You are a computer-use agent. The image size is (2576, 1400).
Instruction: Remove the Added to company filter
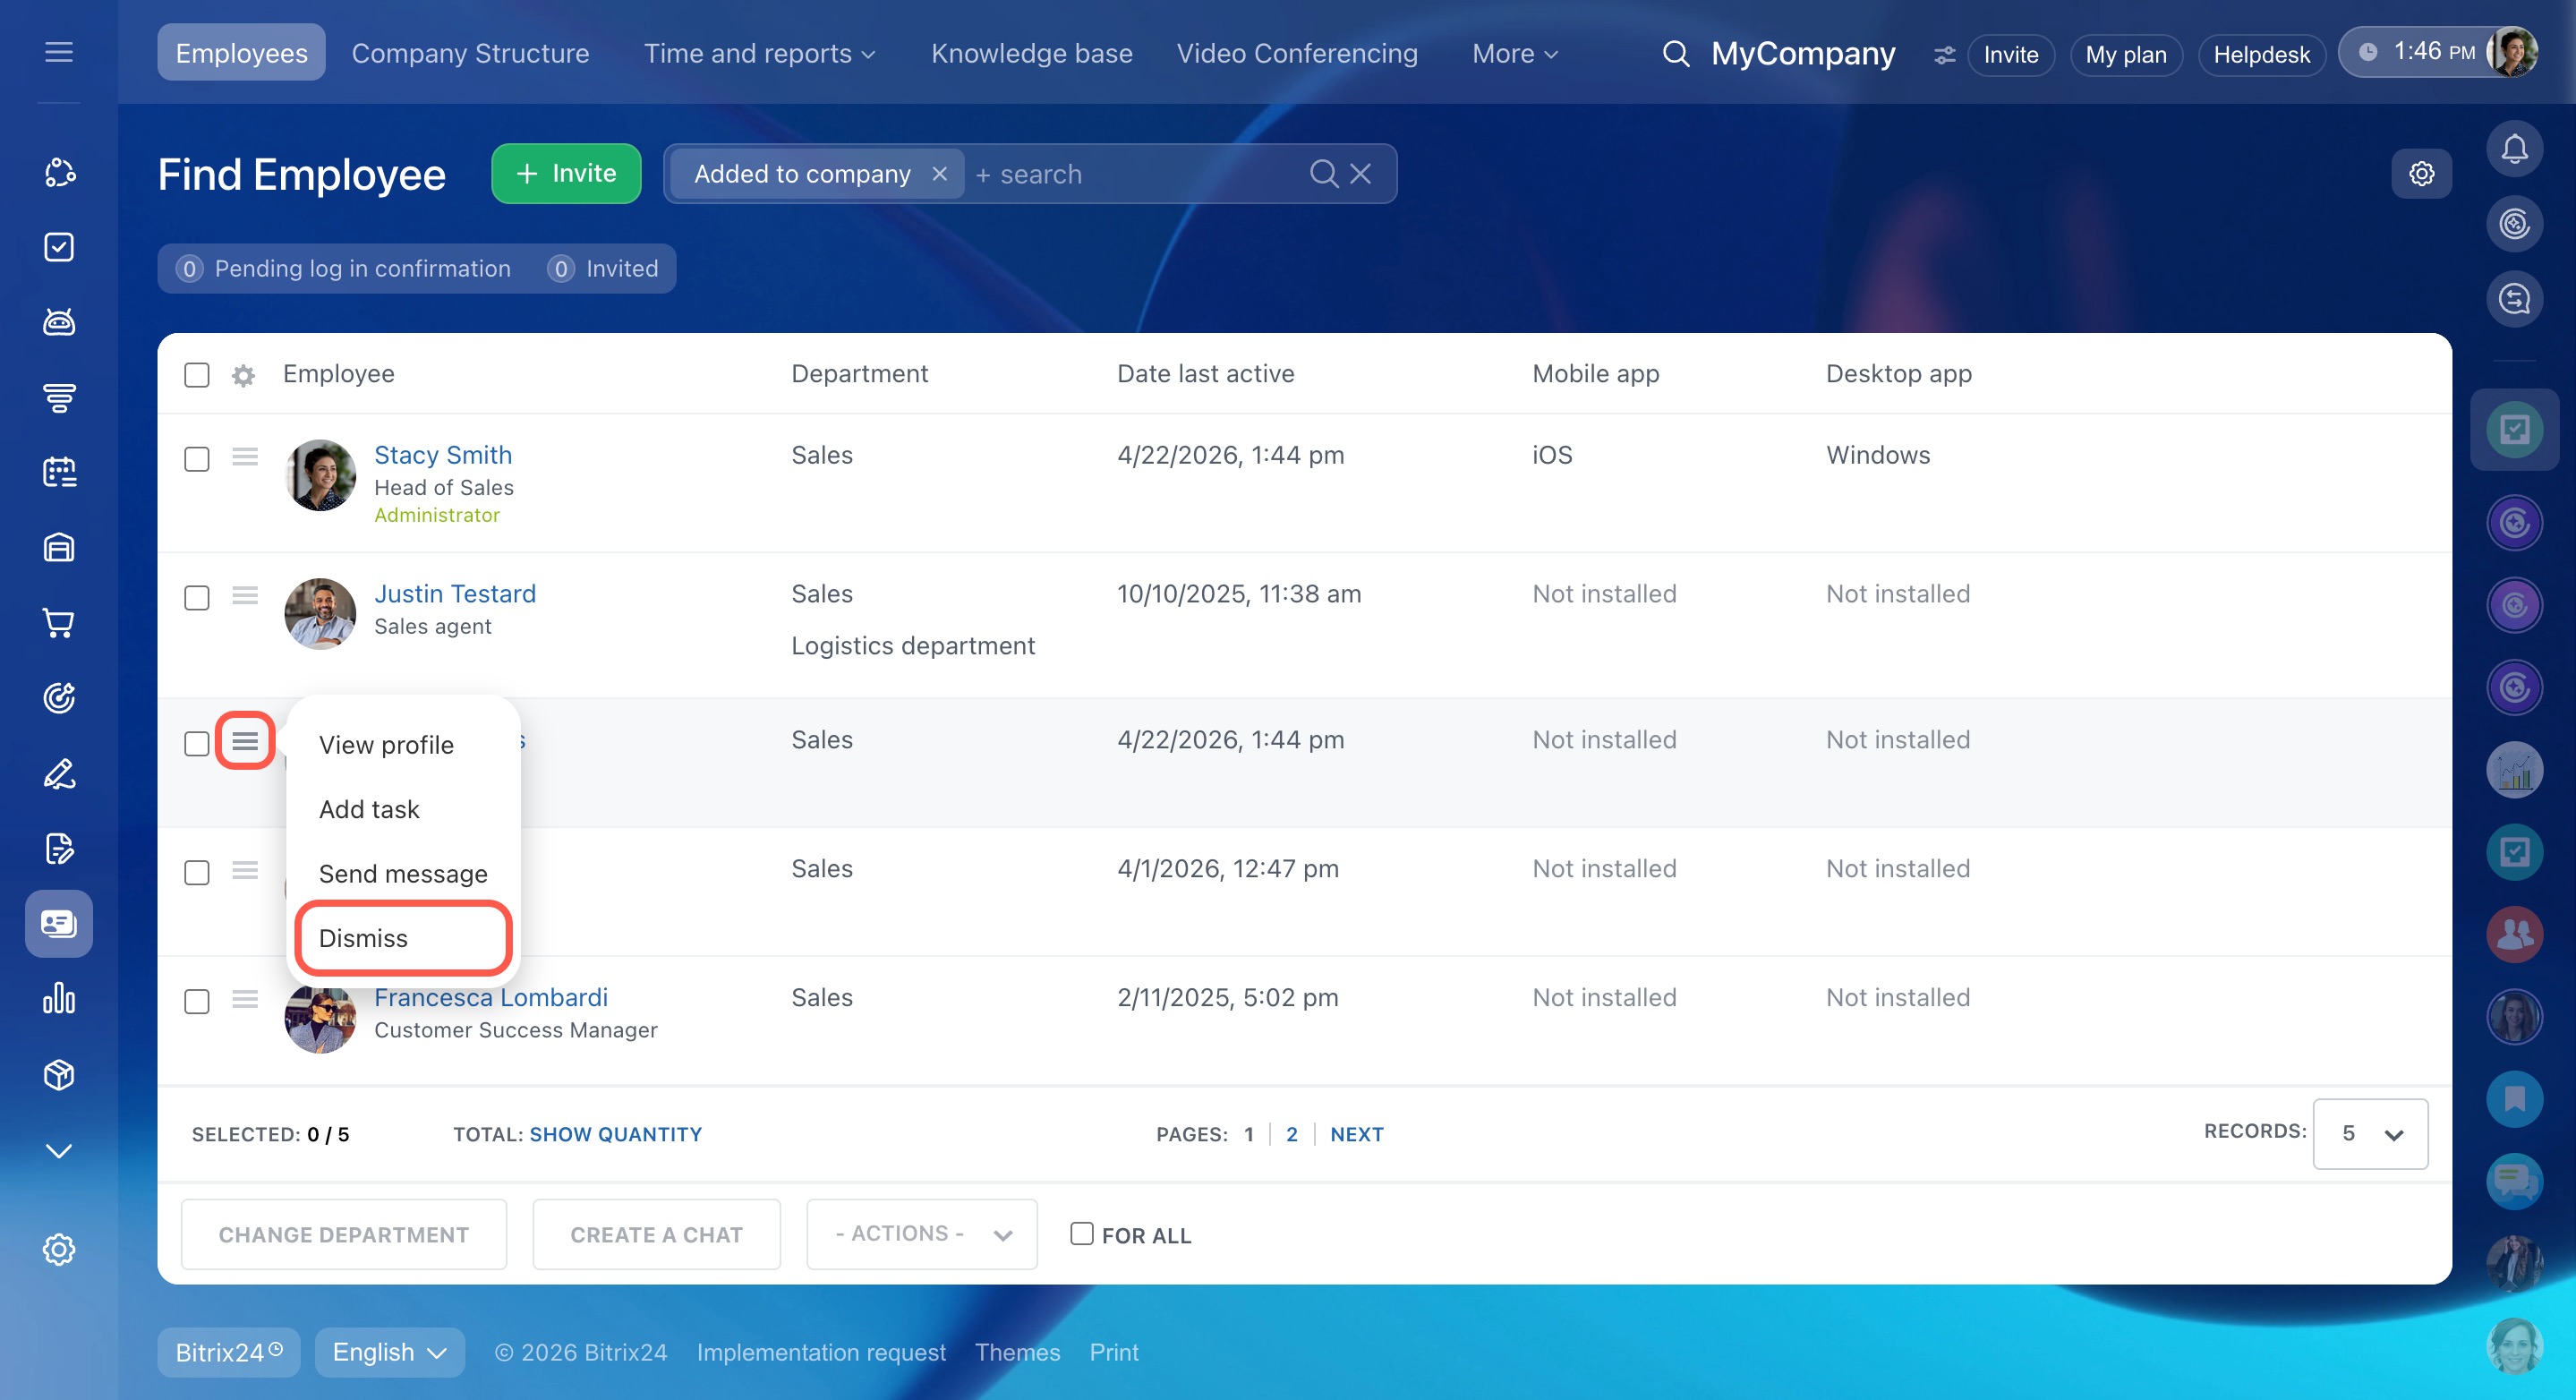click(939, 174)
